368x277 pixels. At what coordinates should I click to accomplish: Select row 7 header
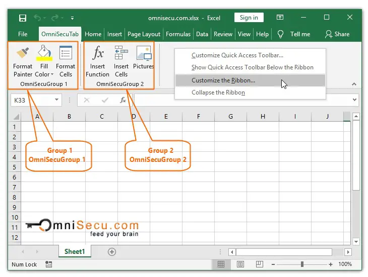tap(15, 187)
